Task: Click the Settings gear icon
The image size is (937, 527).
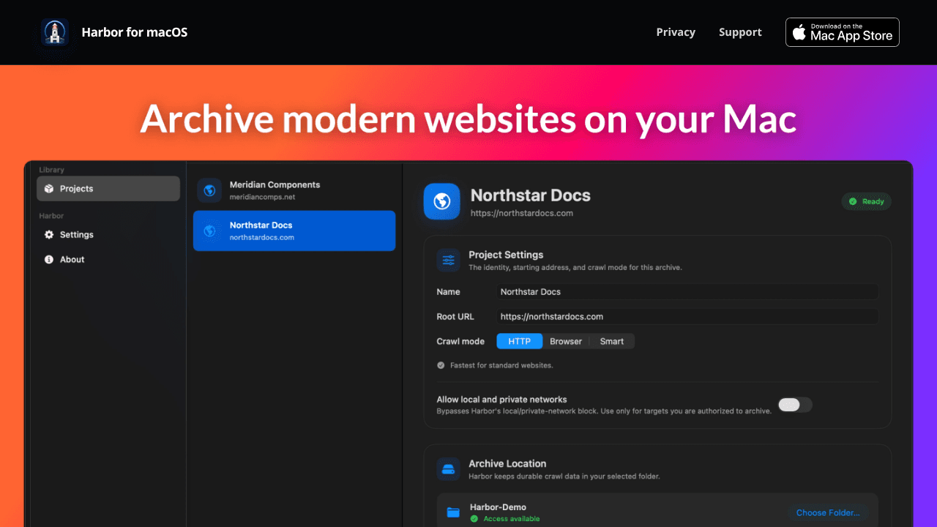Action: [x=49, y=234]
